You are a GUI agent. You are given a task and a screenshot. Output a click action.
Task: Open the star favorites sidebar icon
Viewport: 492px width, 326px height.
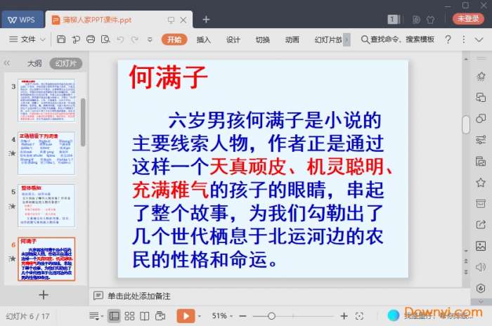click(481, 182)
